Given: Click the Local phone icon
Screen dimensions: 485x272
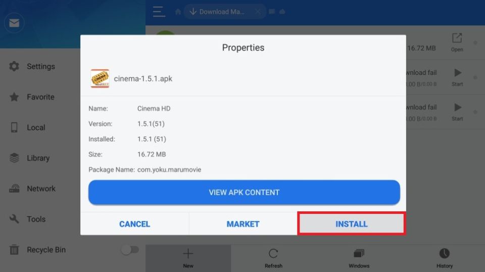Looking at the screenshot, I should (x=14, y=127).
